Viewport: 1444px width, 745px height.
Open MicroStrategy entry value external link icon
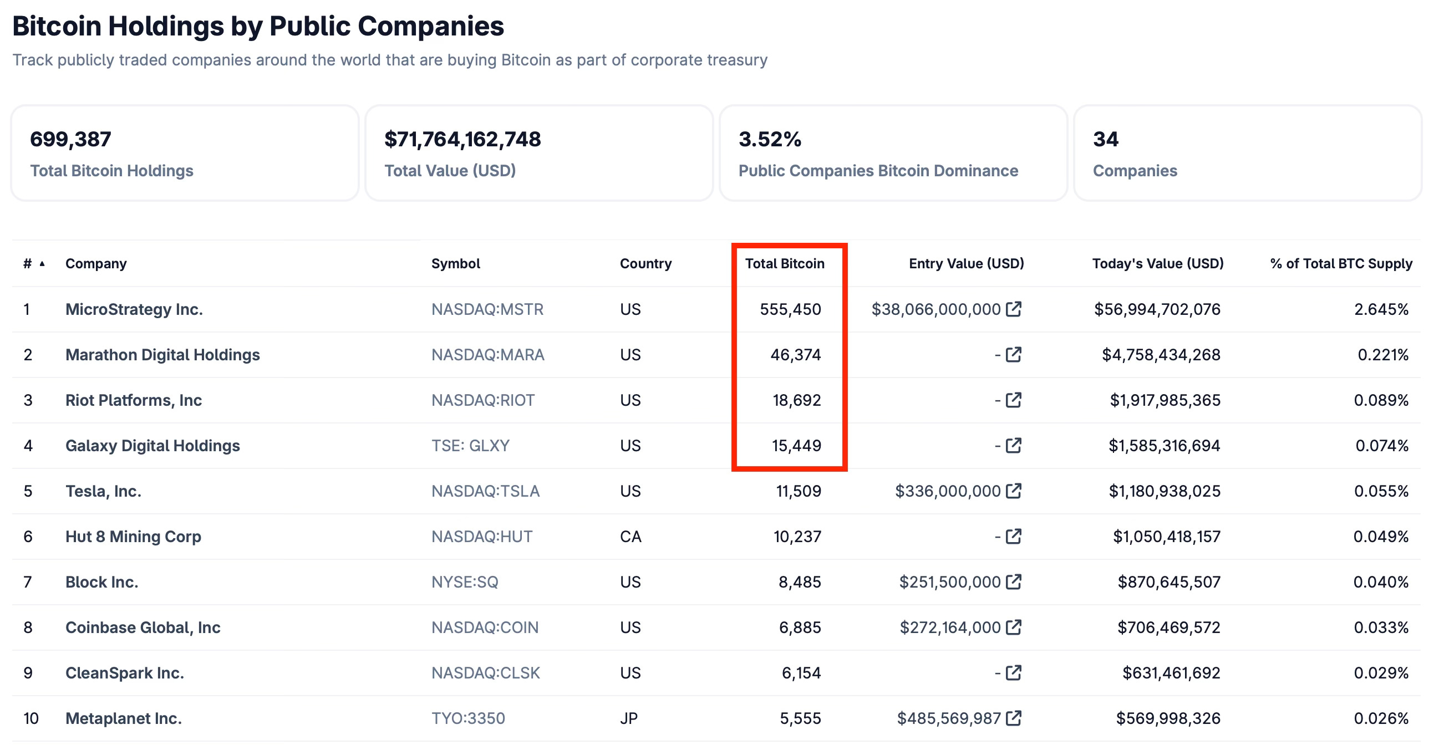(x=1014, y=309)
